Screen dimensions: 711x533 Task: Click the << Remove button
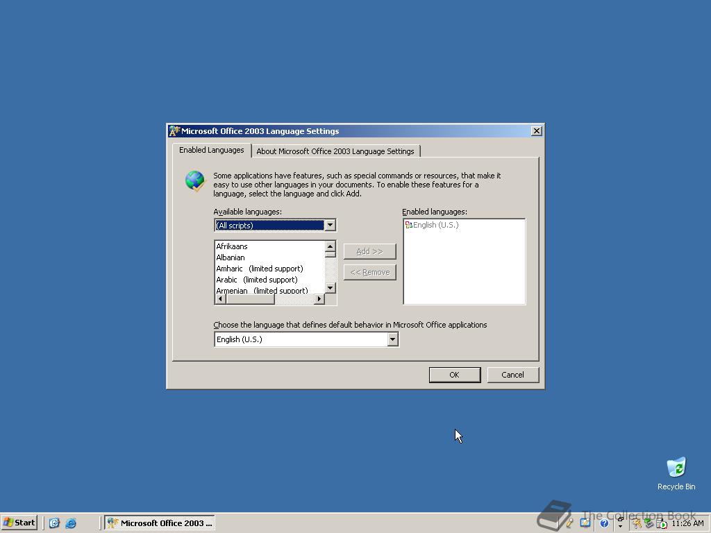pyautogui.click(x=369, y=272)
